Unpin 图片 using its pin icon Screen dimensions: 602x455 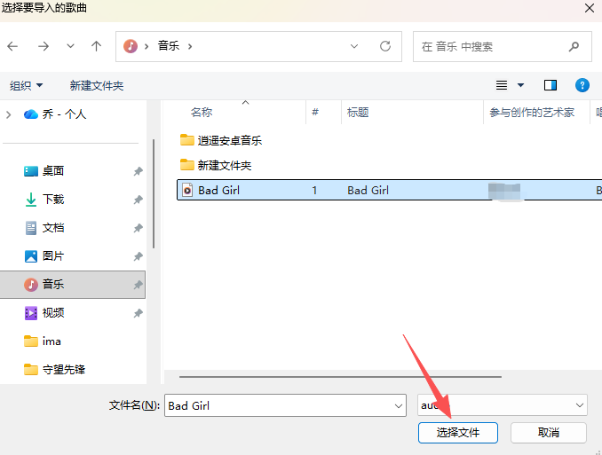[138, 256]
